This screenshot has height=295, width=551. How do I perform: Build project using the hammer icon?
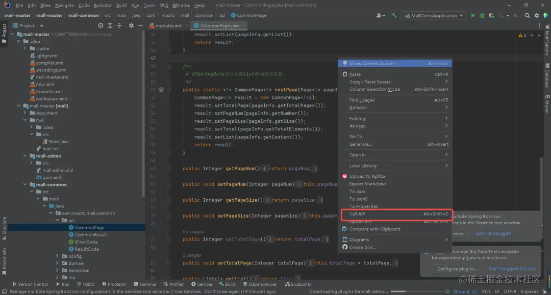click(x=394, y=16)
